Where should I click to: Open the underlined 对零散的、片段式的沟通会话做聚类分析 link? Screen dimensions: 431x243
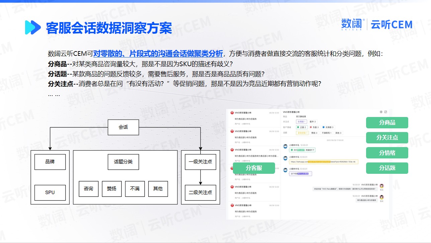coord(158,54)
